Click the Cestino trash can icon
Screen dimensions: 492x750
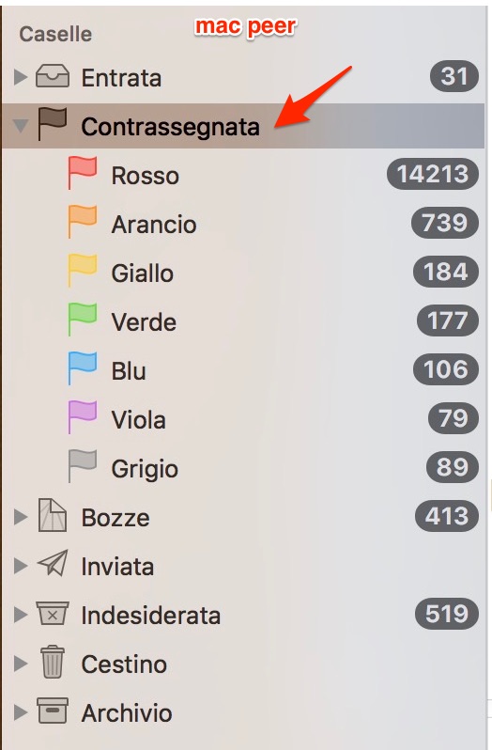[53, 662]
